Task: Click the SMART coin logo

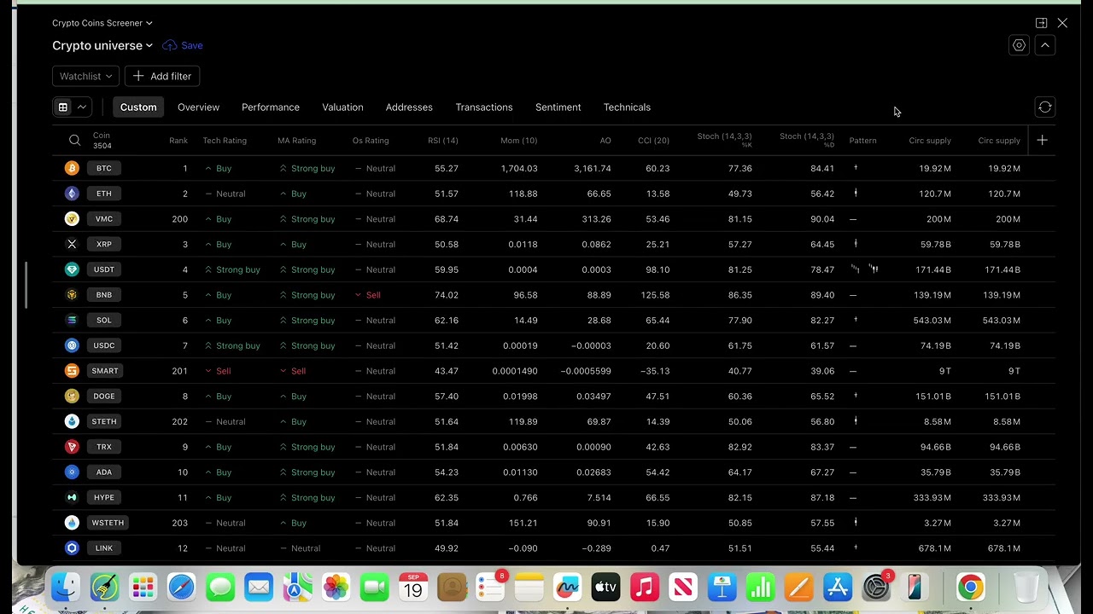Action: point(72,371)
